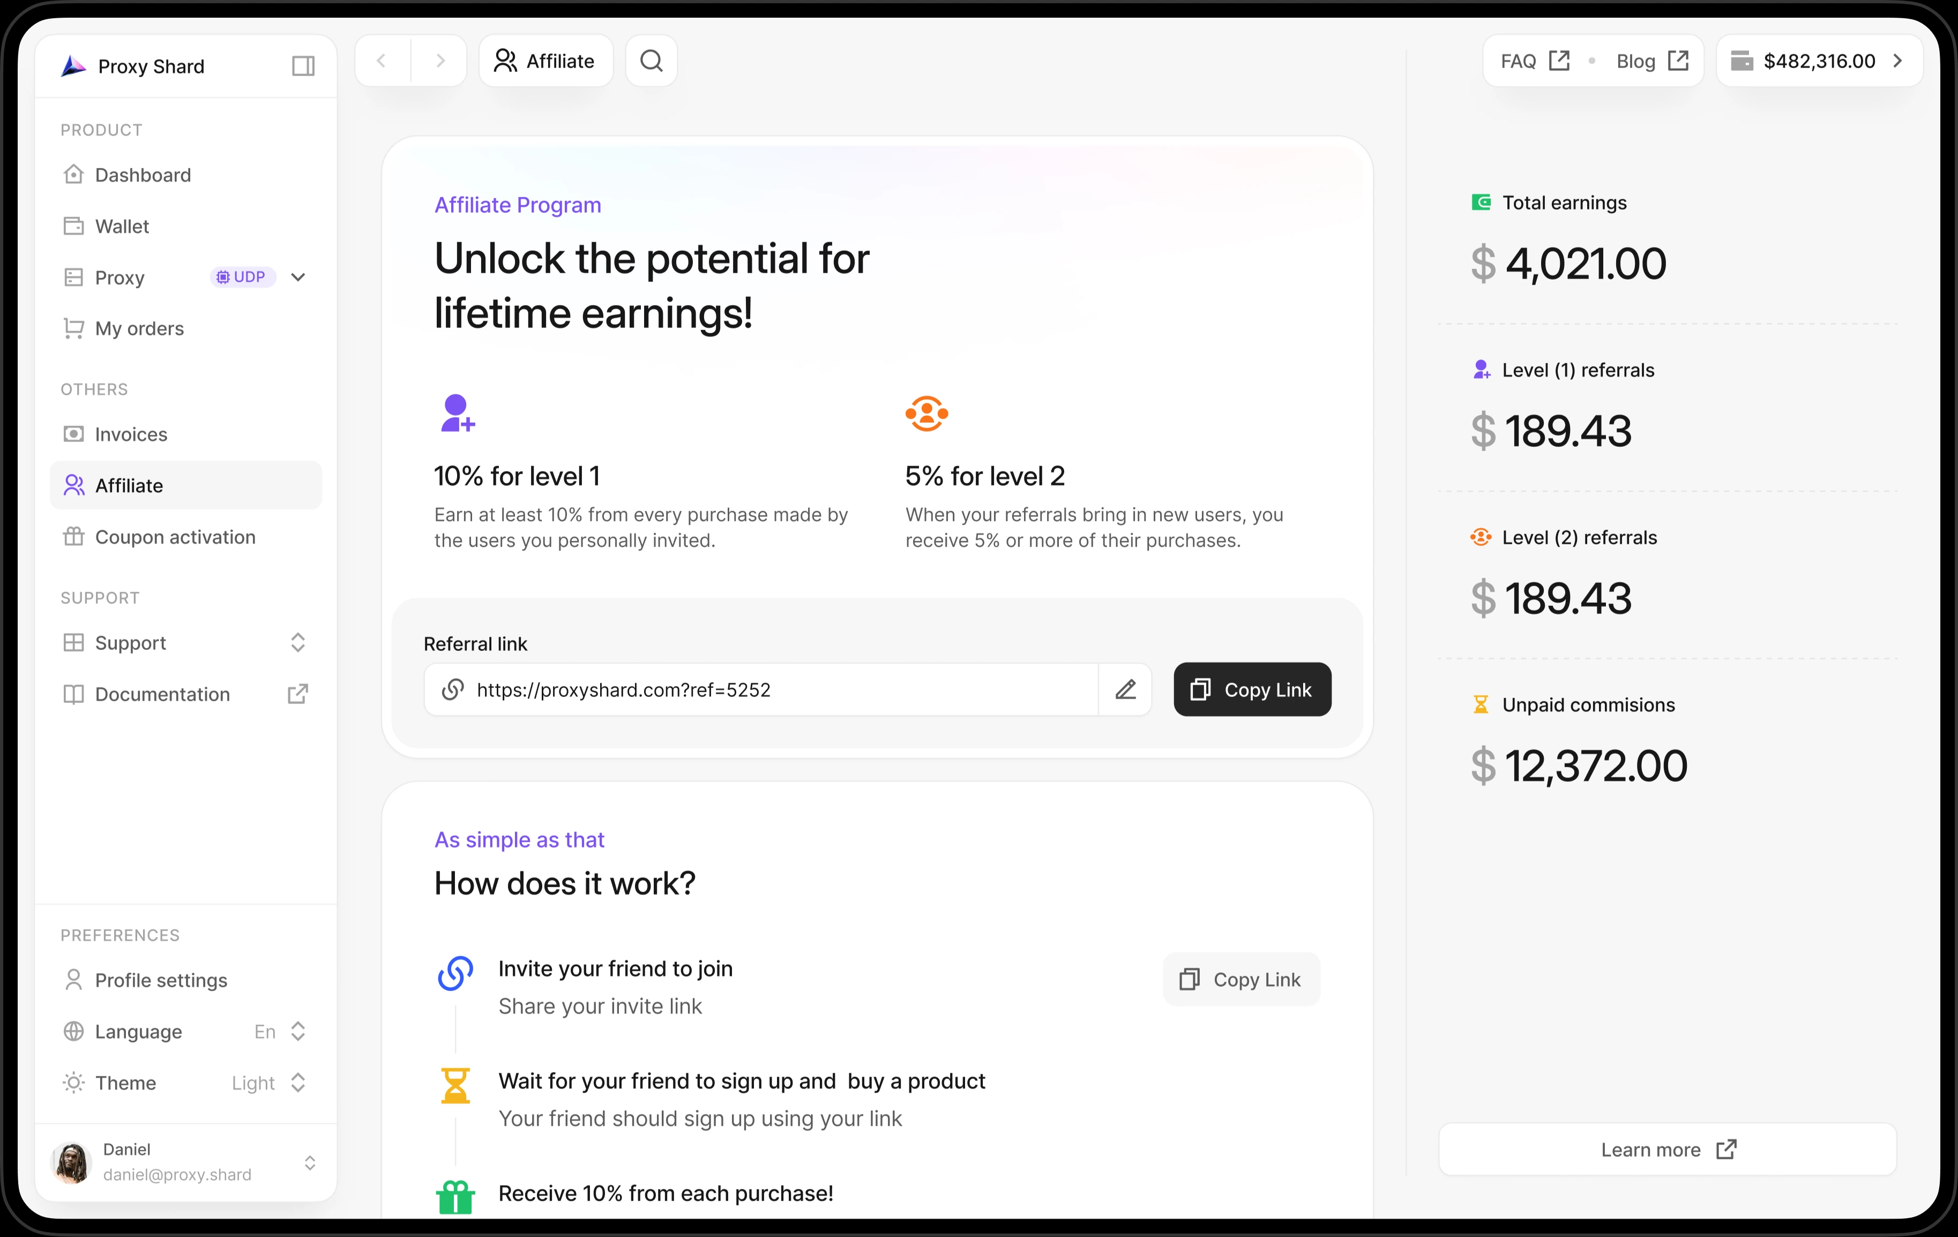Image resolution: width=1958 pixels, height=1237 pixels.
Task: Open My orders section
Action: pos(186,328)
